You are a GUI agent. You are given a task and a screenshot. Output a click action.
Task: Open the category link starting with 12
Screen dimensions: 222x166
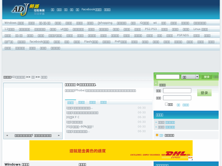tap(9, 29)
